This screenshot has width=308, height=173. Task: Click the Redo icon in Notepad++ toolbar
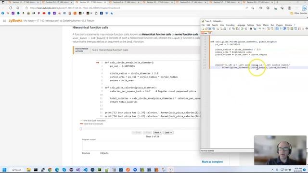click(x=246, y=29)
